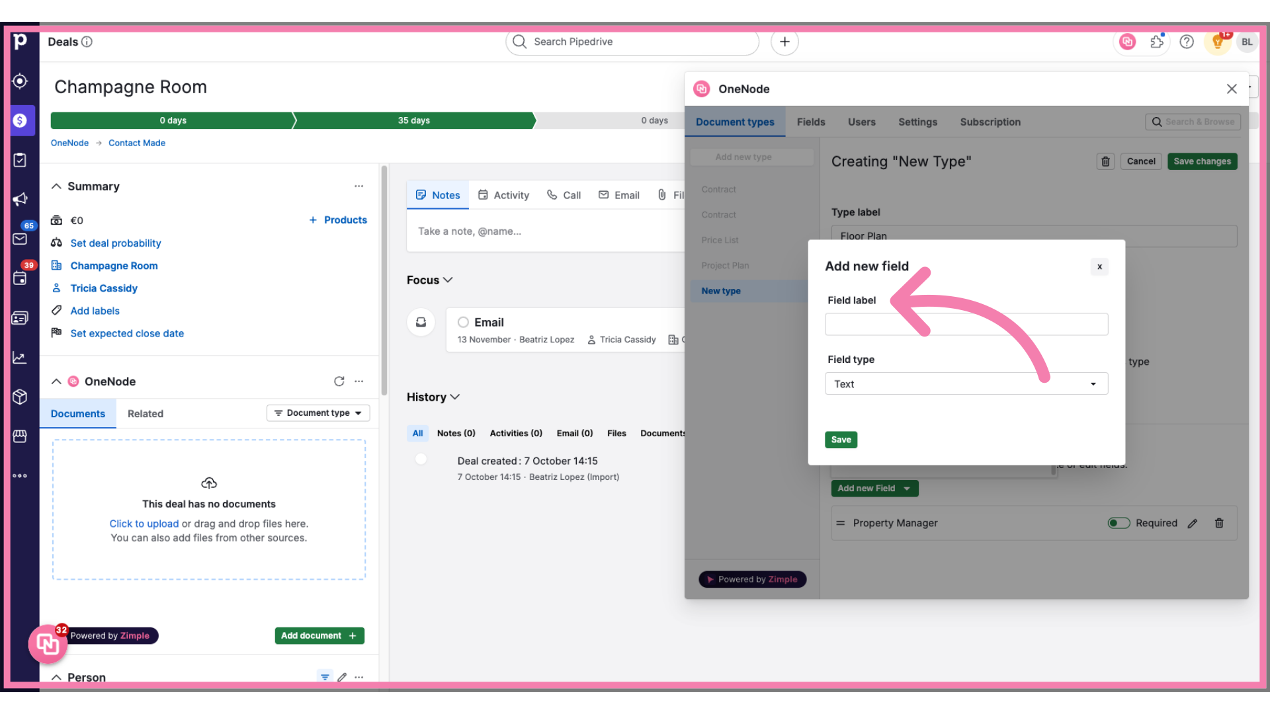Click the 35 days pipeline stage
Image resolution: width=1270 pixels, height=714 pixels.
click(x=414, y=120)
